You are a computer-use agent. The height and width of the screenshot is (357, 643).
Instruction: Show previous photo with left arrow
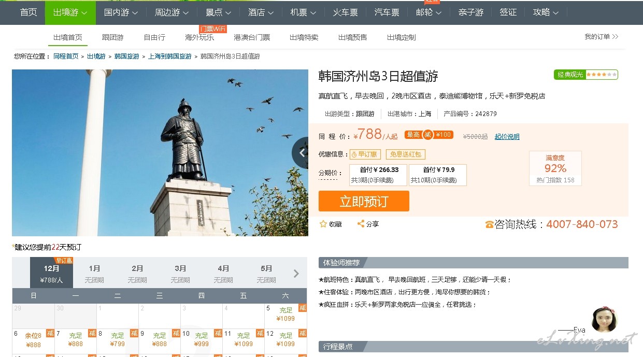click(x=301, y=153)
